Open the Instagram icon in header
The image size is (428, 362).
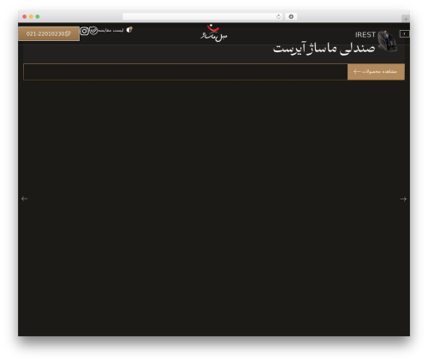(x=84, y=31)
